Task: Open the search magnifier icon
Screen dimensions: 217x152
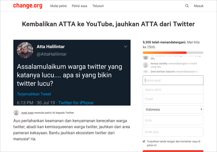Action: point(187,6)
